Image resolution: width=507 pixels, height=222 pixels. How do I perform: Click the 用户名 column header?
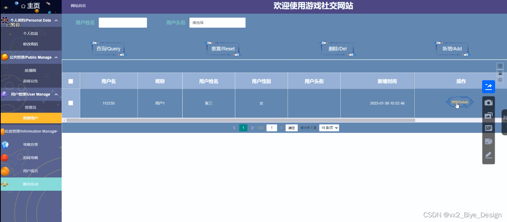coord(109,81)
